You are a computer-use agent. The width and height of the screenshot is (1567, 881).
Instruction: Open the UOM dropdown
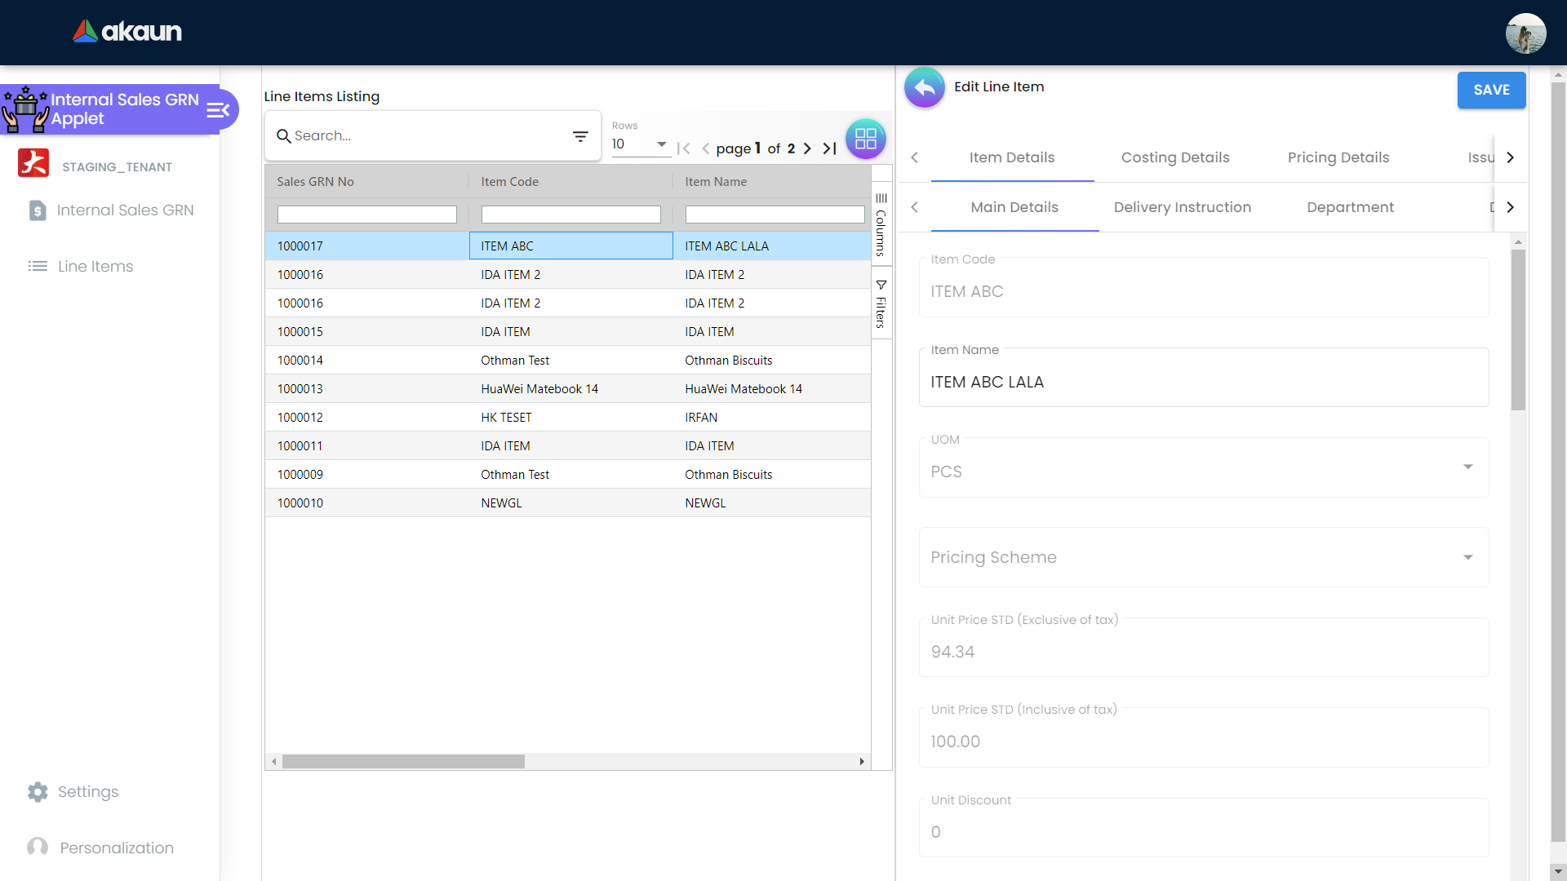click(1467, 467)
